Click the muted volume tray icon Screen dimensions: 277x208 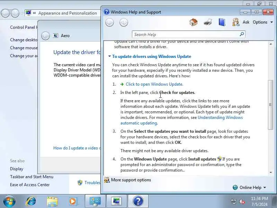tap(242, 201)
